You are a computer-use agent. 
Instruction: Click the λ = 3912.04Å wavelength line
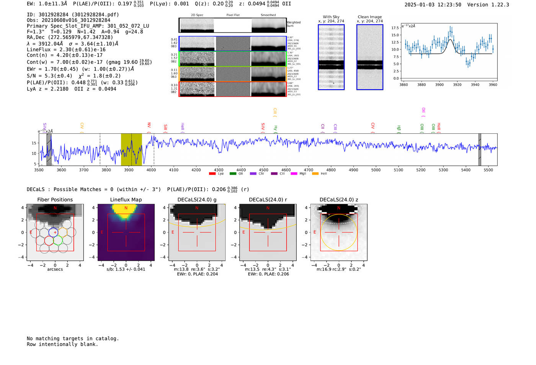point(72,44)
